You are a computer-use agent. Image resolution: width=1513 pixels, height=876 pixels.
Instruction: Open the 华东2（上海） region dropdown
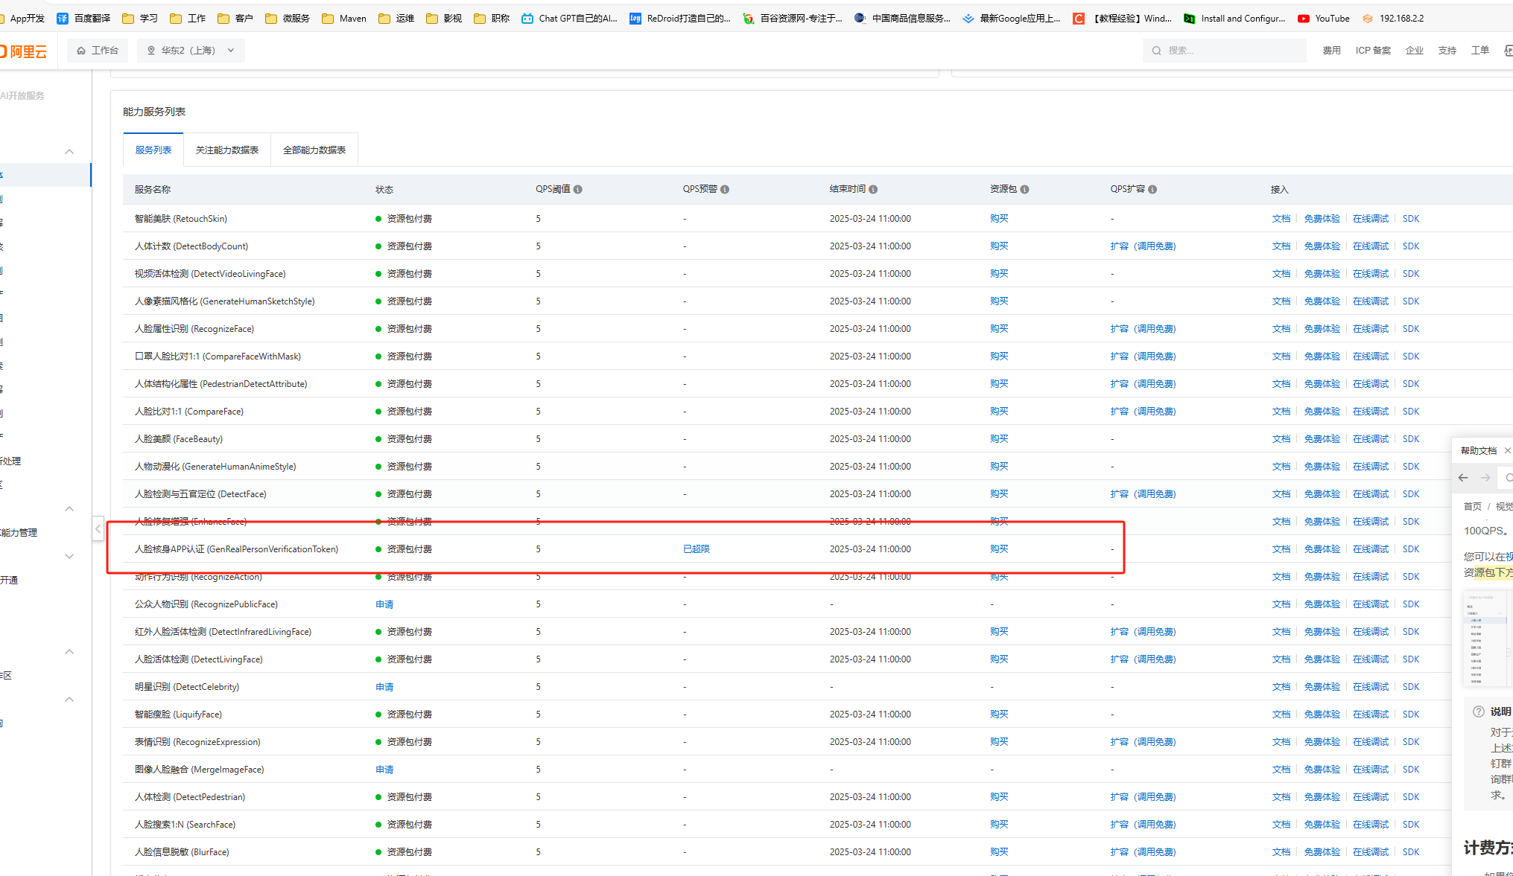pyautogui.click(x=191, y=51)
